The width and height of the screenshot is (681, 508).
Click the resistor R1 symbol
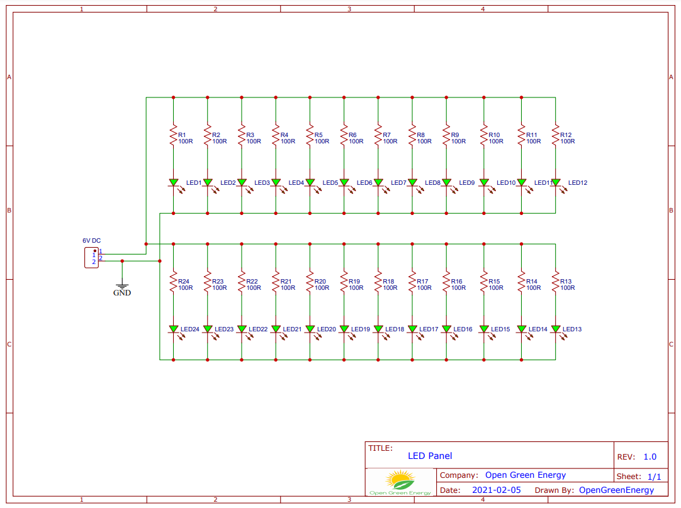click(172, 137)
